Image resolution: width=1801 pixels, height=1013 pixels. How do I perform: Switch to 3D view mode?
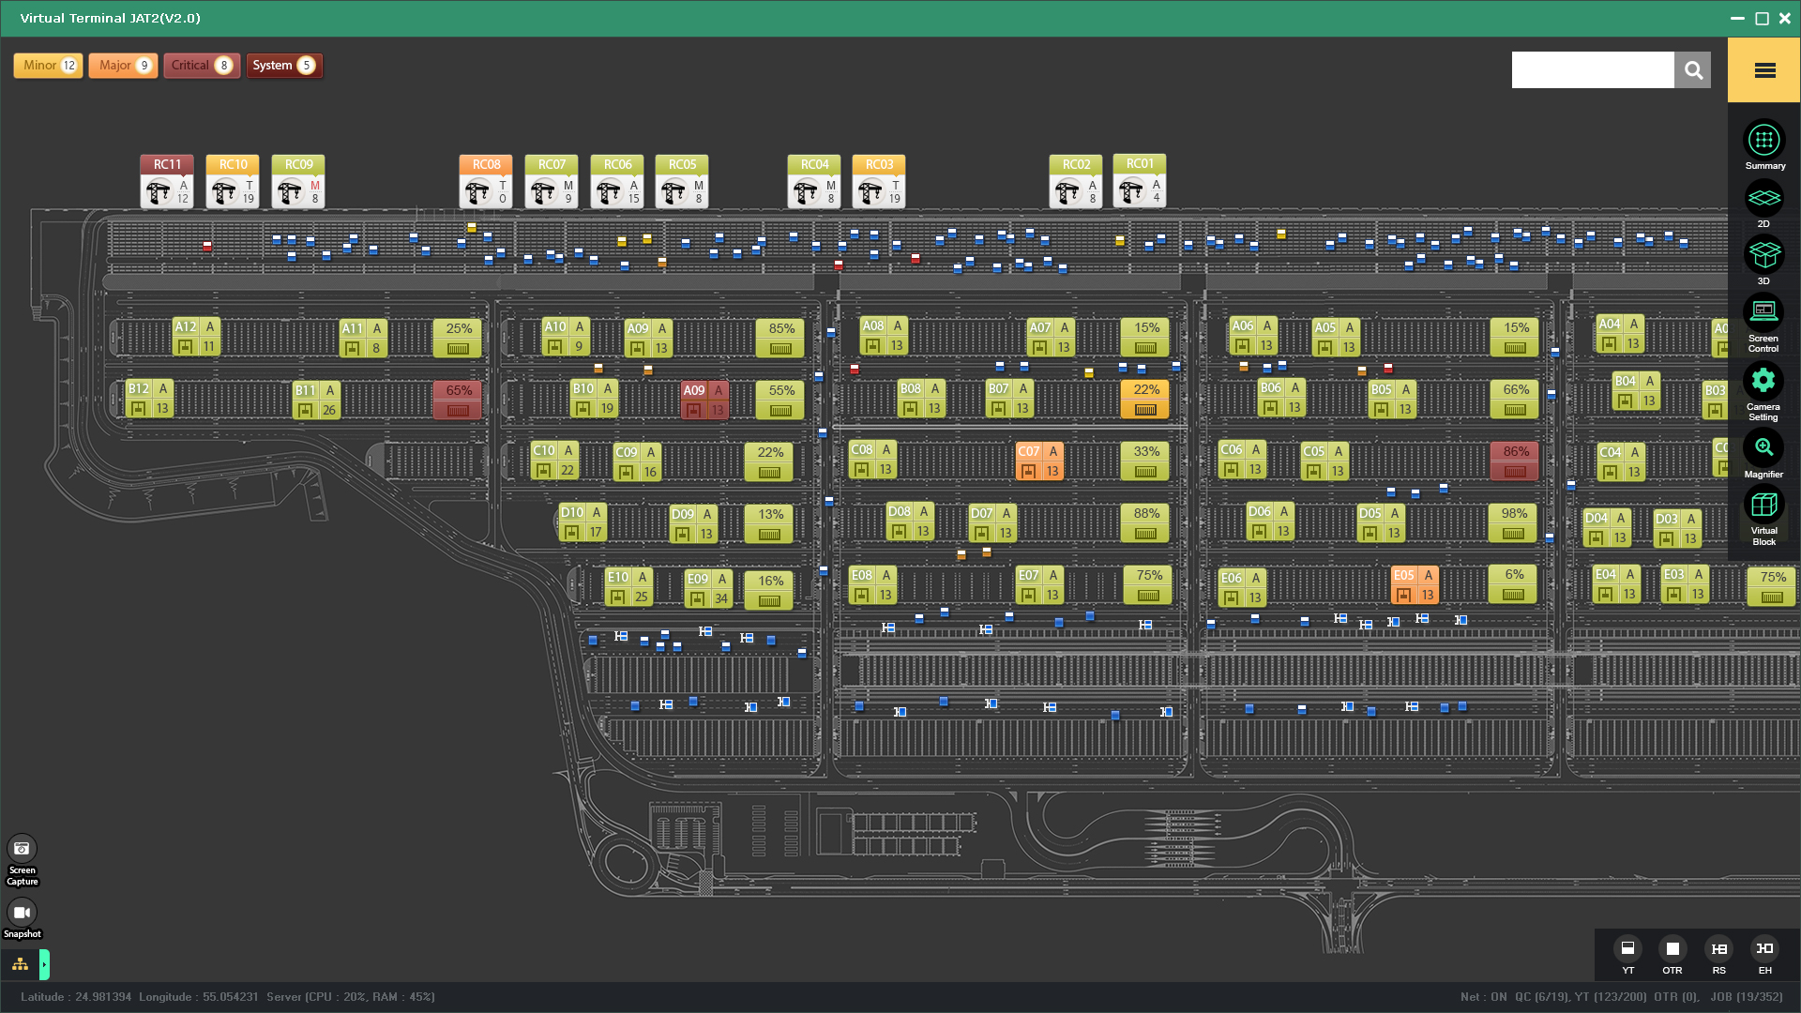(x=1763, y=255)
